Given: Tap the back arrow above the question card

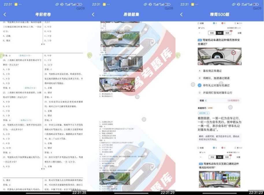Looking at the screenshot, I should pyautogui.click(x=200, y=33).
